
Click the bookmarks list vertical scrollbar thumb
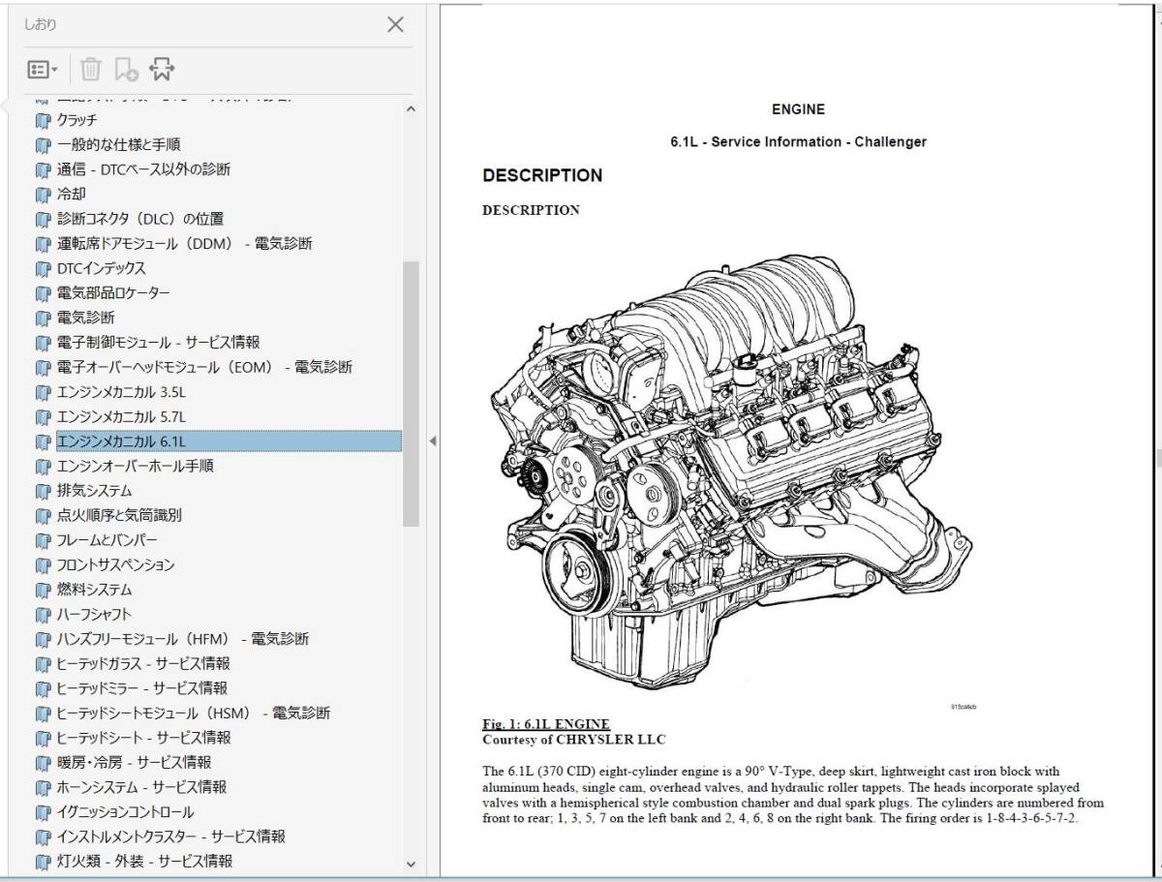[x=411, y=394]
